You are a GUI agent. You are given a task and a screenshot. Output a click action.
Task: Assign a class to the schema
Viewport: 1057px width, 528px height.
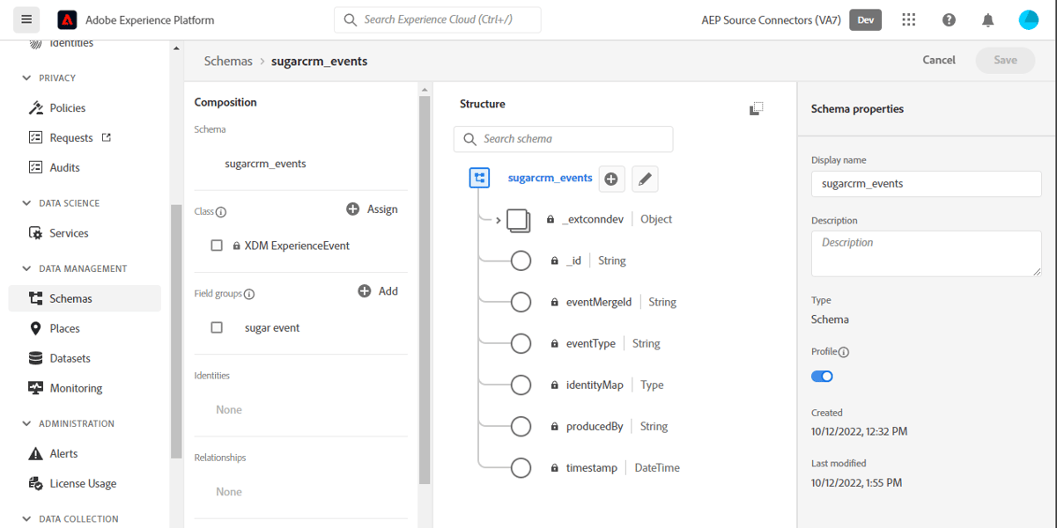point(372,209)
